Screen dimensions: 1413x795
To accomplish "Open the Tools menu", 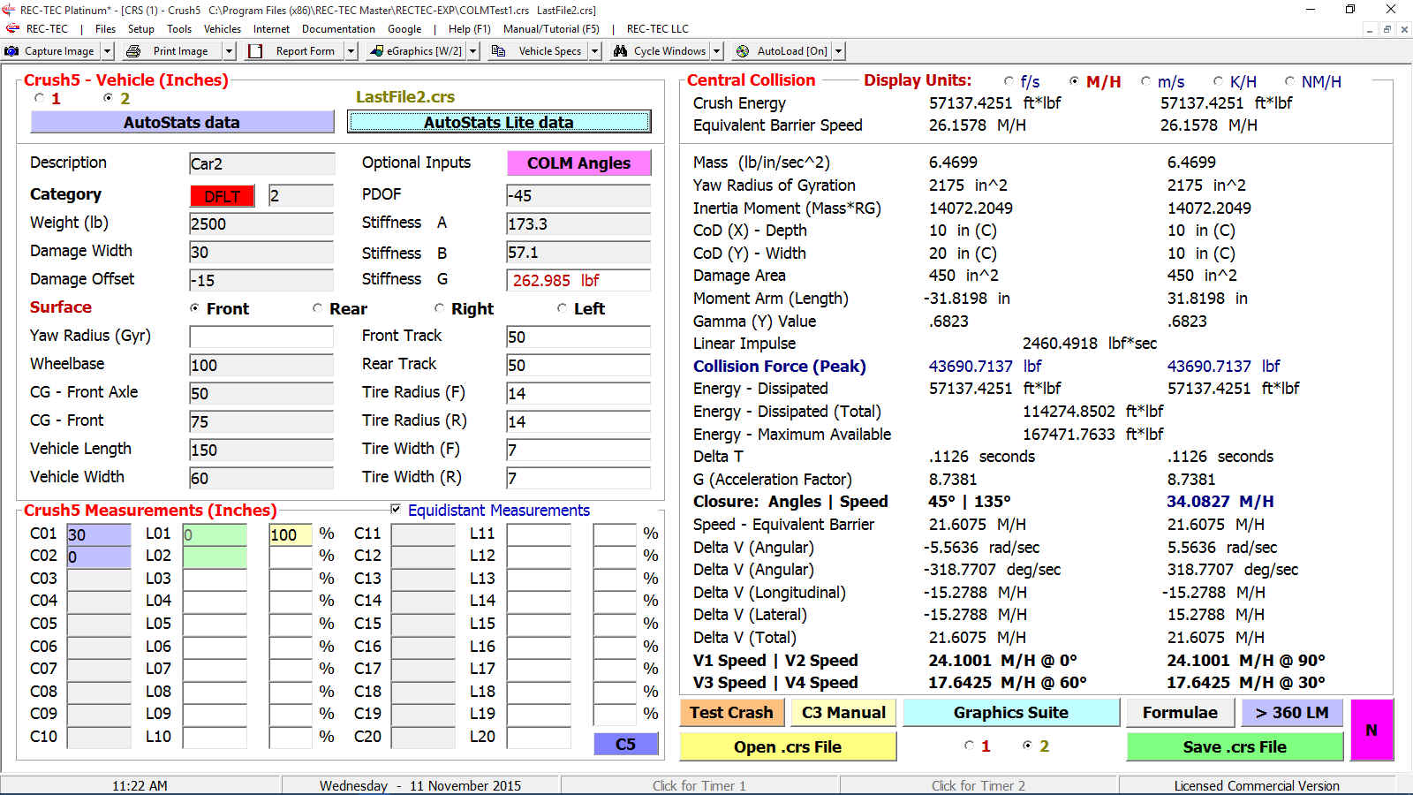I will point(179,29).
